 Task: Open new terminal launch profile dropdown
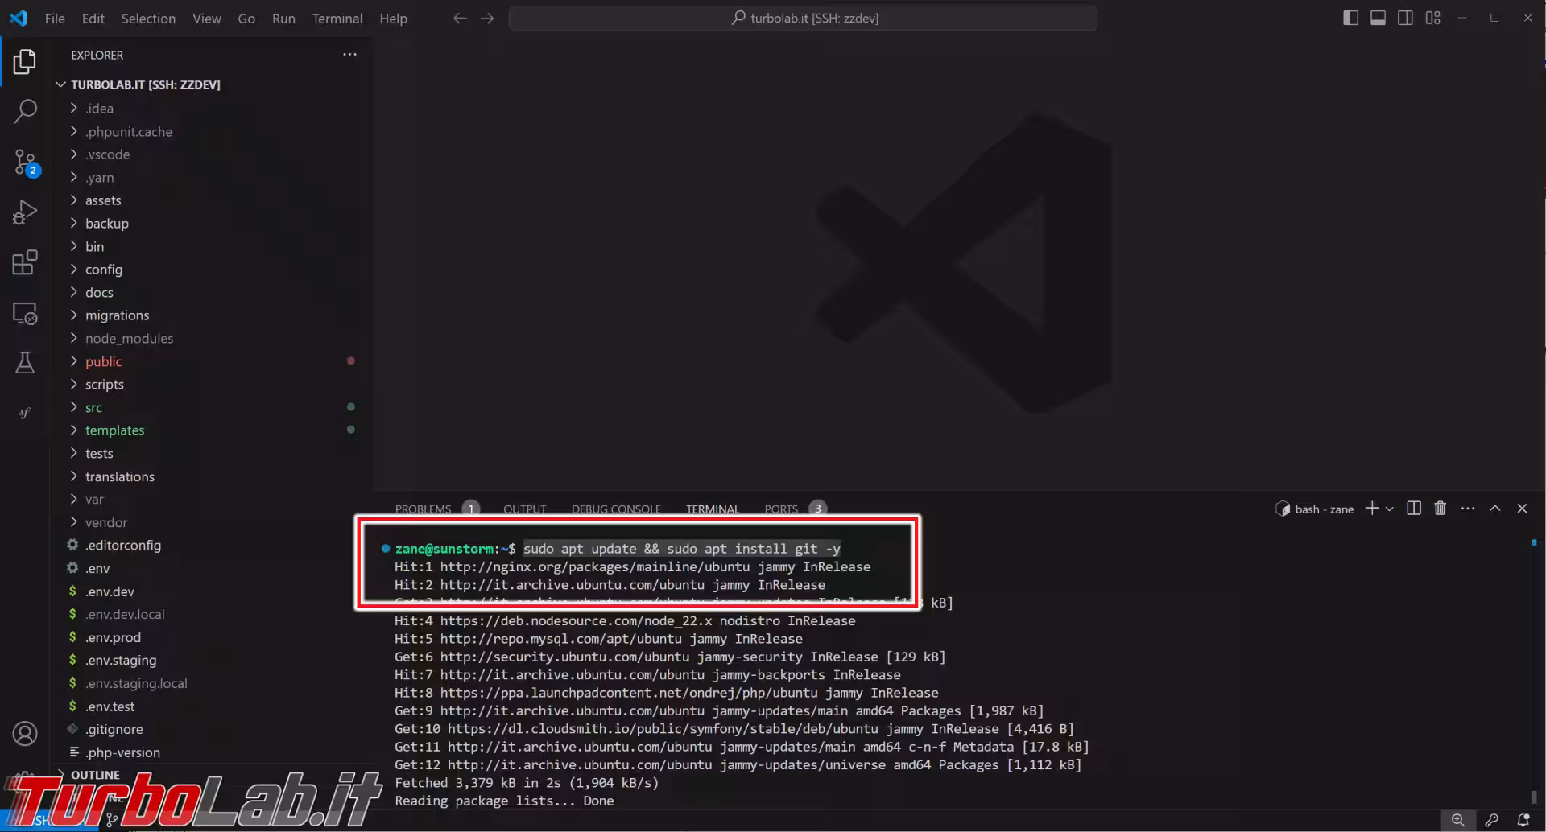pos(1390,509)
